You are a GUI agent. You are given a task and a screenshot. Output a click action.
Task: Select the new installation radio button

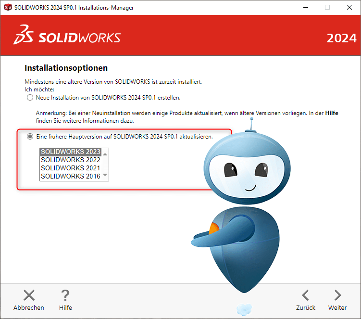[x=30, y=98]
